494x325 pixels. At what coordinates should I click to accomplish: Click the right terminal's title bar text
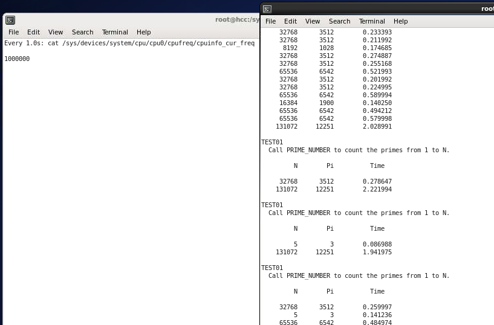pos(487,9)
